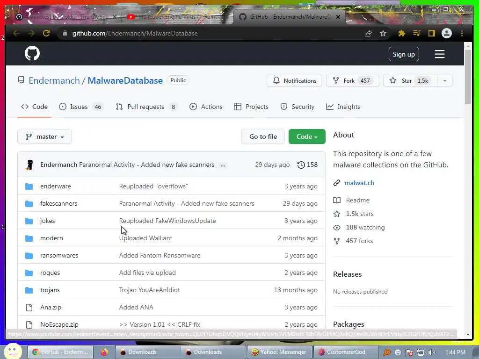
Task: Open the Star lists dropdown arrow
Action: 445,80
